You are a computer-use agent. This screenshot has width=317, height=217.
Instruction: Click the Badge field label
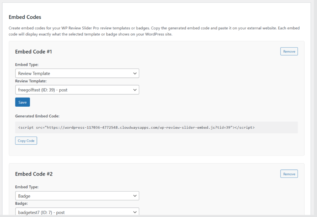[x=21, y=203]
